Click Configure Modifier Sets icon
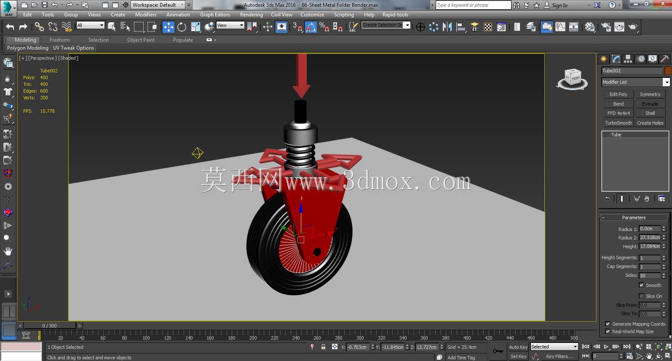 662,198
